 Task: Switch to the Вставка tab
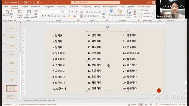25,7
